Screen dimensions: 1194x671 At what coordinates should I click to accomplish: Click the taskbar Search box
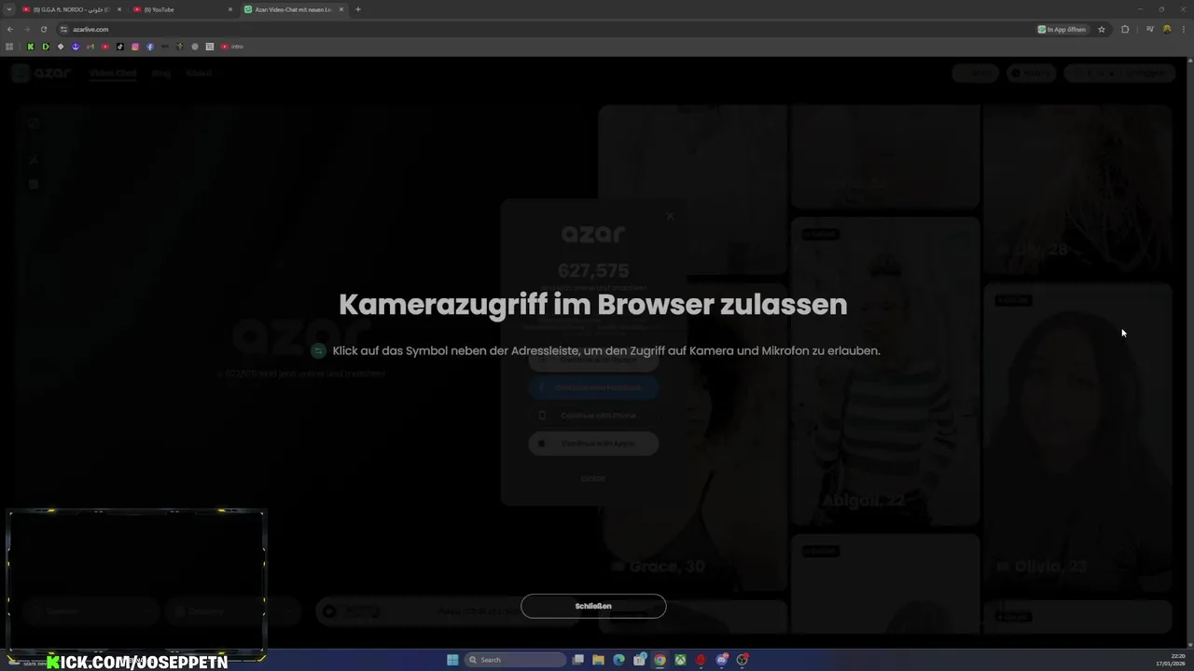[x=515, y=660]
